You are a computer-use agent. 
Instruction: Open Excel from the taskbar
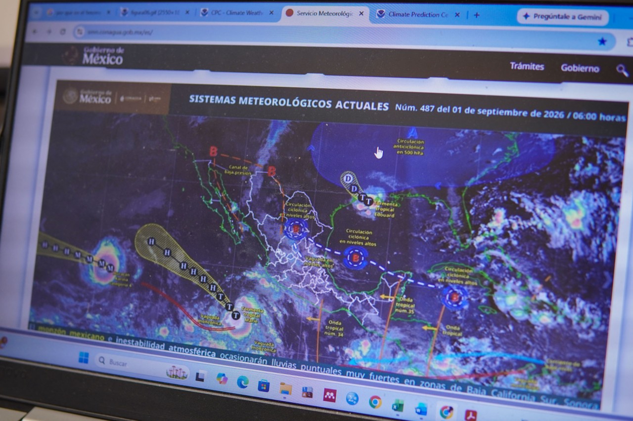point(398,406)
